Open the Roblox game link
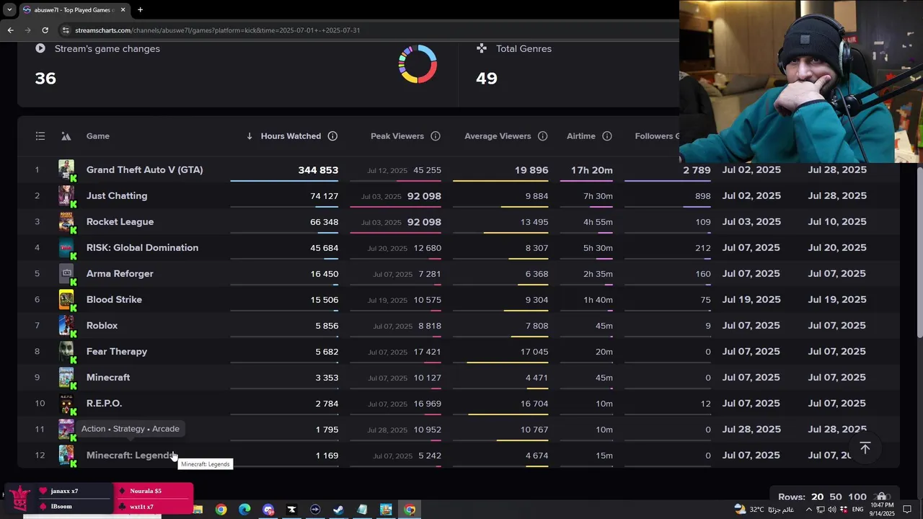This screenshot has width=923, height=519. 102,326
